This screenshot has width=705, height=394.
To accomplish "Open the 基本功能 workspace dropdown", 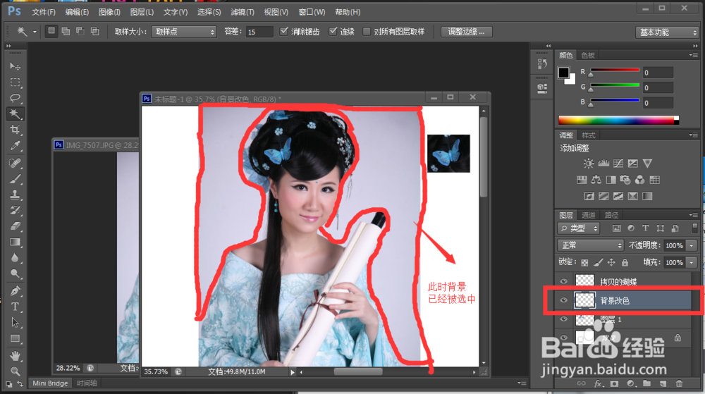I will (x=667, y=32).
